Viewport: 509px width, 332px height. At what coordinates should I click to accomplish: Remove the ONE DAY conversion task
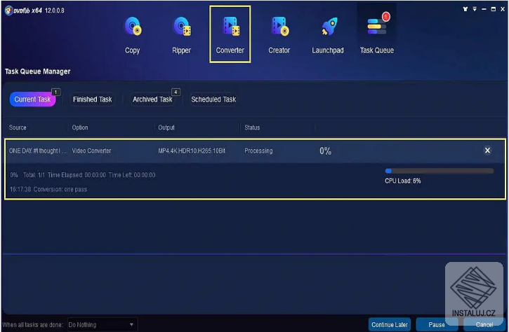[x=487, y=151]
